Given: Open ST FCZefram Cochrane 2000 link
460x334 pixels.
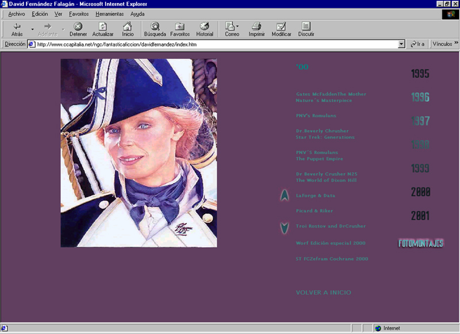Looking at the screenshot, I should pyautogui.click(x=332, y=259).
